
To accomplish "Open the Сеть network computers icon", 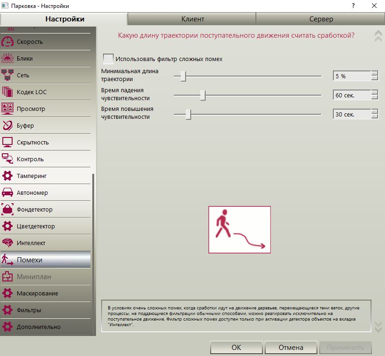I will pyautogui.click(x=7, y=75).
